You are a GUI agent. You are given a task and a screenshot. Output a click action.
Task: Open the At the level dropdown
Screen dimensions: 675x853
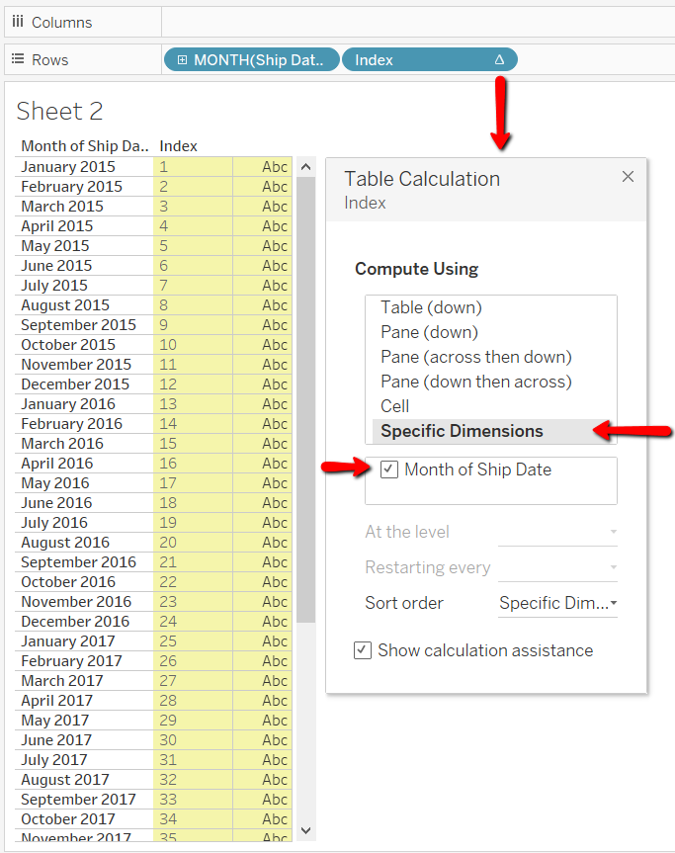pos(557,532)
